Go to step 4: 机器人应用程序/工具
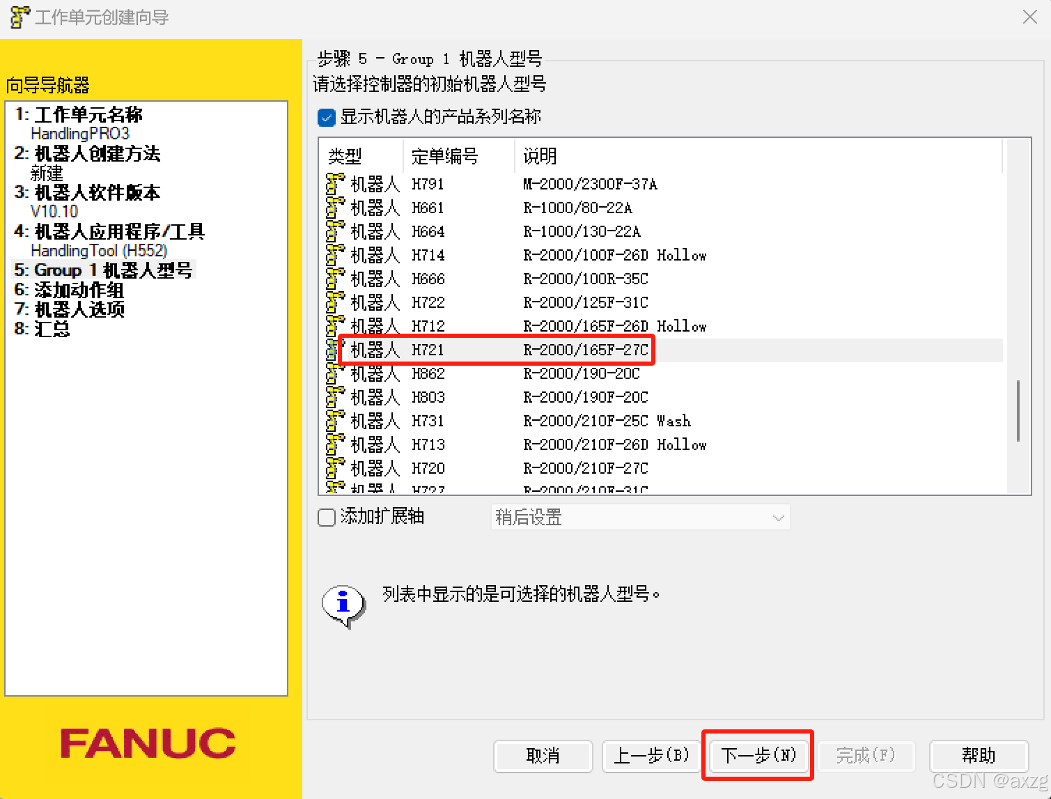Screen dimensions: 1051x799 109,231
